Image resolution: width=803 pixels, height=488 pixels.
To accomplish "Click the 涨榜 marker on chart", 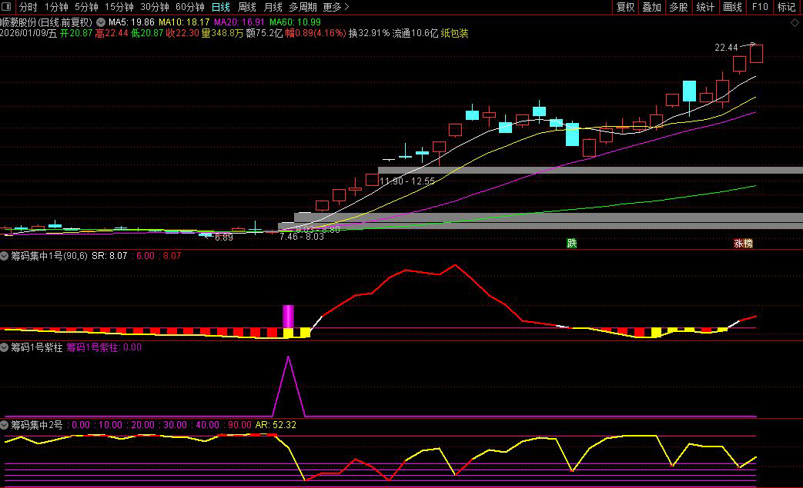I will pyautogui.click(x=743, y=244).
